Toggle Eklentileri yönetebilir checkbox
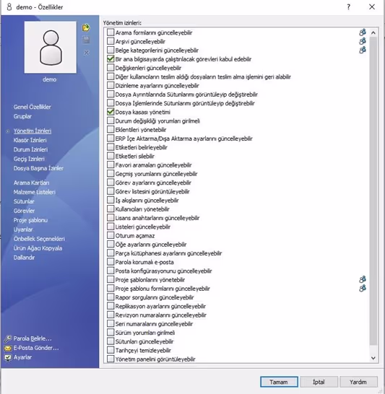 pos(111,129)
